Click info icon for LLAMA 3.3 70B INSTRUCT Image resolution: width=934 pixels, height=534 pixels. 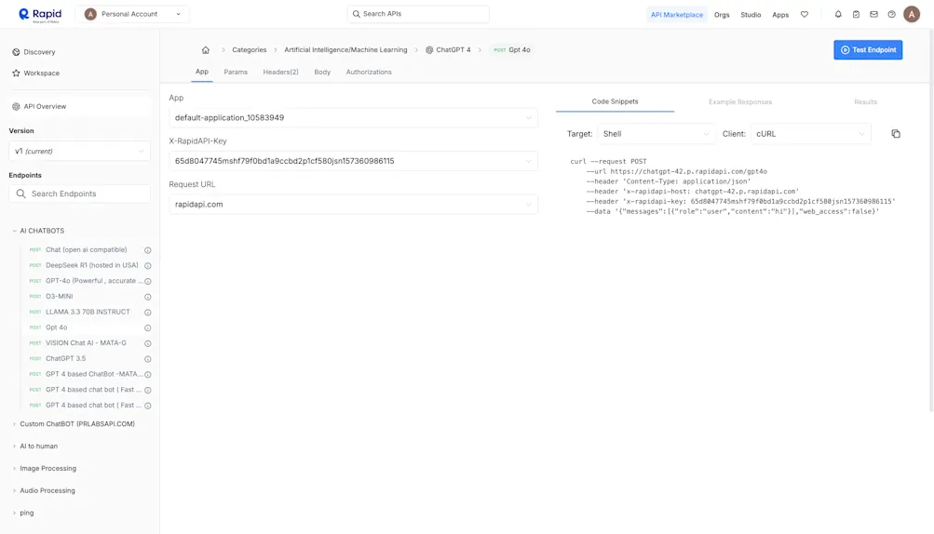[x=148, y=312]
